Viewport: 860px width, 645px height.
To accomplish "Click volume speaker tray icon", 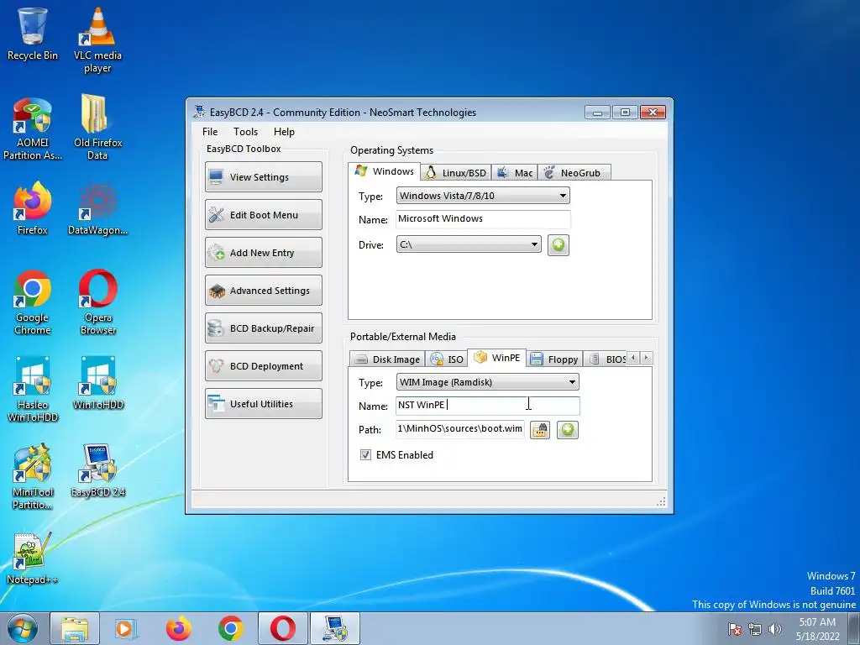I will coord(774,629).
